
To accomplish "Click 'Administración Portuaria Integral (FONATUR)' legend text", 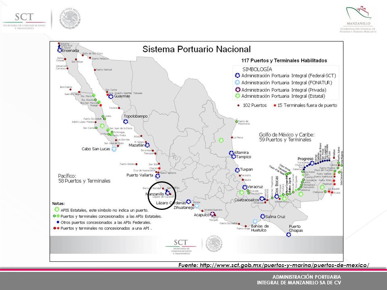I will tap(287, 83).
